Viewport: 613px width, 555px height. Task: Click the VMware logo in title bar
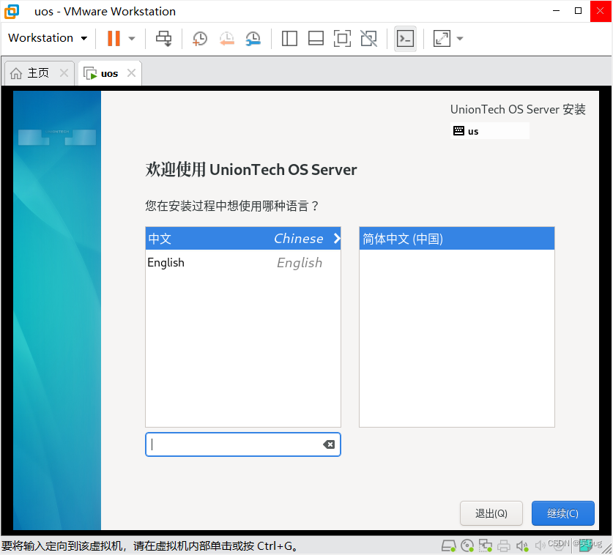12,11
